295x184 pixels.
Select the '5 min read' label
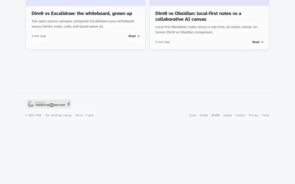162,42
